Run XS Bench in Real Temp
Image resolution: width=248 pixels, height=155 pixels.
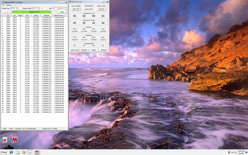pos(84,50)
